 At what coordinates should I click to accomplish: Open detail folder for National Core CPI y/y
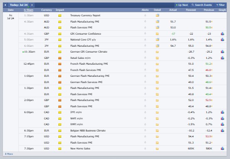click(x=157, y=40)
